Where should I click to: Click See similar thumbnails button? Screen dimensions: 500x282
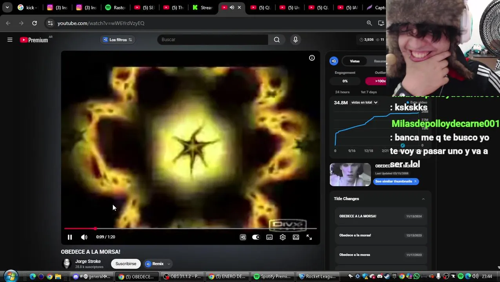pyautogui.click(x=396, y=181)
